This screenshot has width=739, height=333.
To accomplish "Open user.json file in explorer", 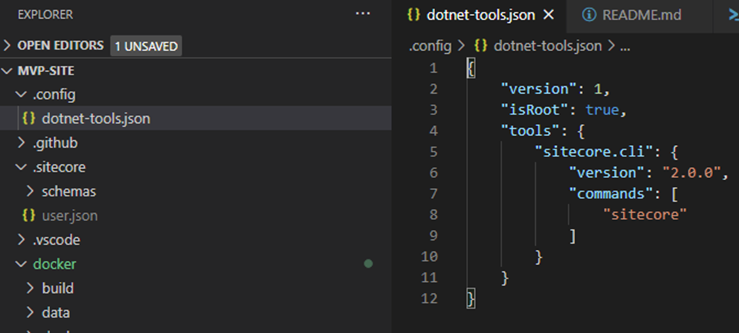I will tap(70, 216).
